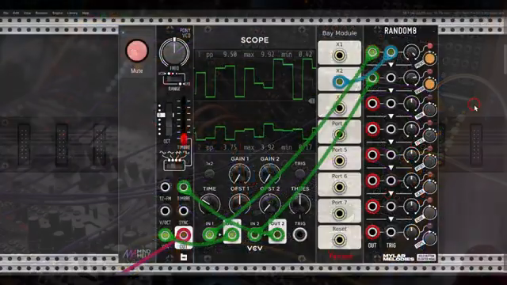Click the Scope TRIG input jack
507x285 pixels.
[299, 234]
